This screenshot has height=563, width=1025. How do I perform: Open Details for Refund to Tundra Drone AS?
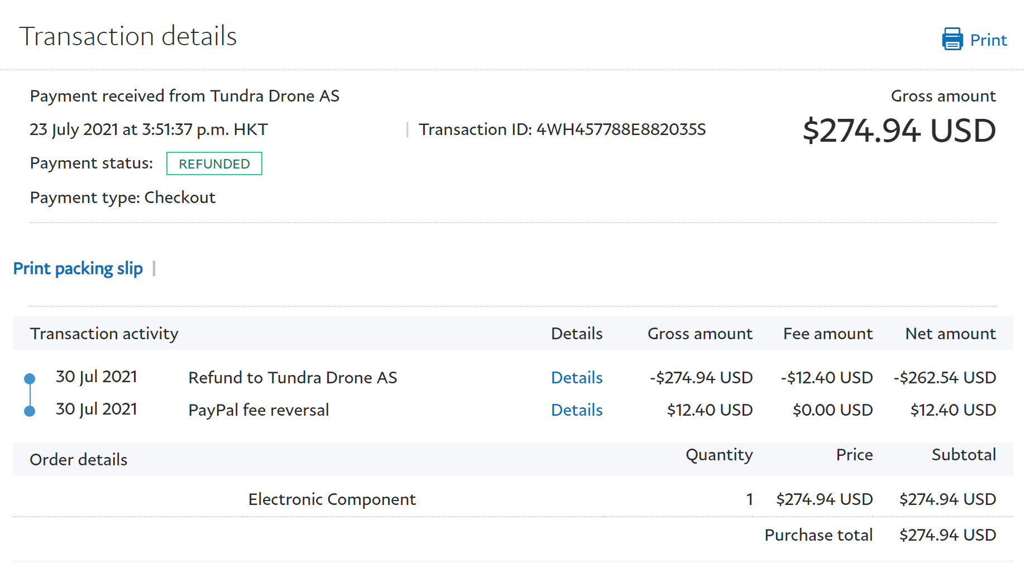(577, 378)
